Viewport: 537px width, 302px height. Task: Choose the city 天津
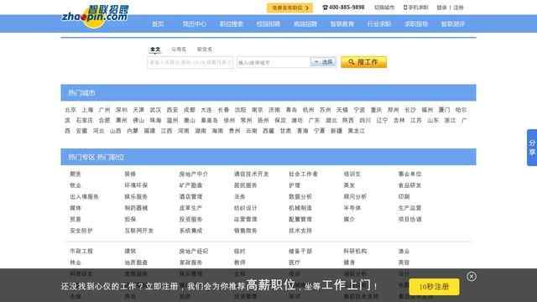point(138,110)
